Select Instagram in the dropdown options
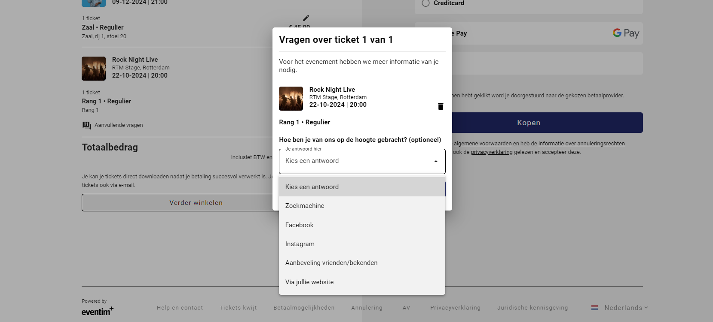Viewport: 713px width, 322px height. point(300,244)
